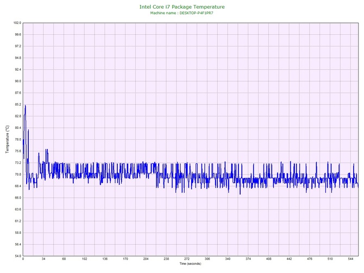Select the 102.0 temperature axis tick
The width and height of the screenshot is (364, 273).
[17, 23]
